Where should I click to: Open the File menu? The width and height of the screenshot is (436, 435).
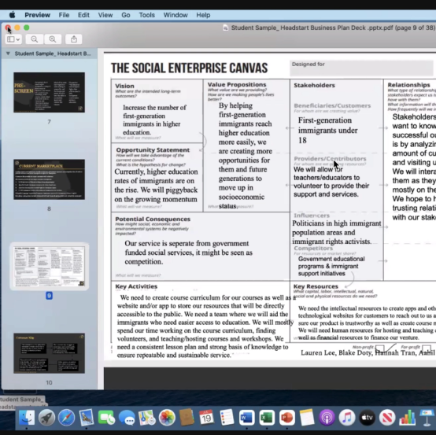coord(64,15)
